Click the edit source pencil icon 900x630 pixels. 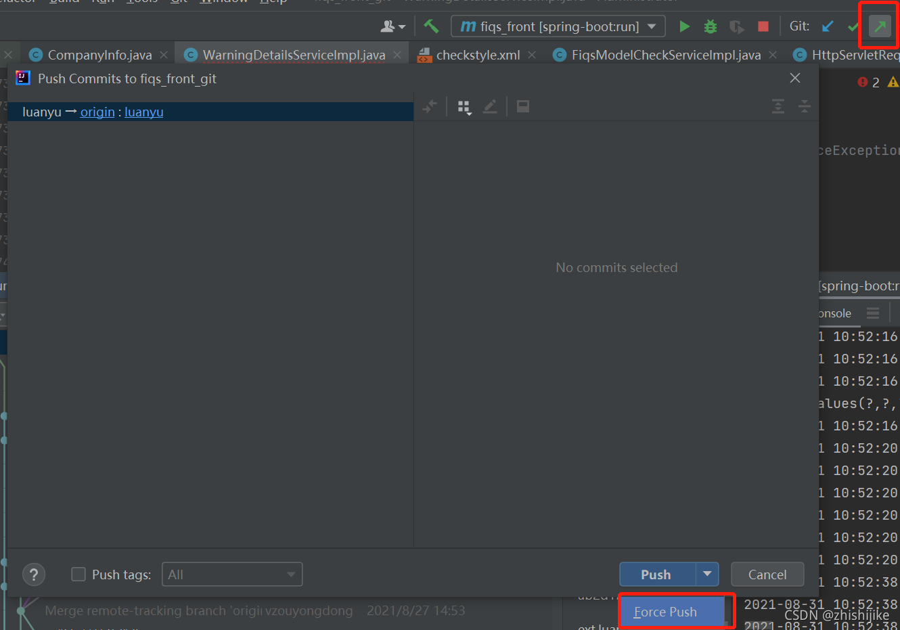pos(490,106)
